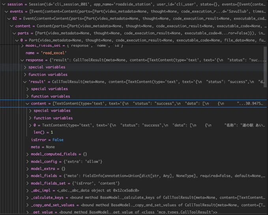Expand _abc_impl row
The width and height of the screenshot is (268, 215).
pyautogui.click(x=28, y=190)
